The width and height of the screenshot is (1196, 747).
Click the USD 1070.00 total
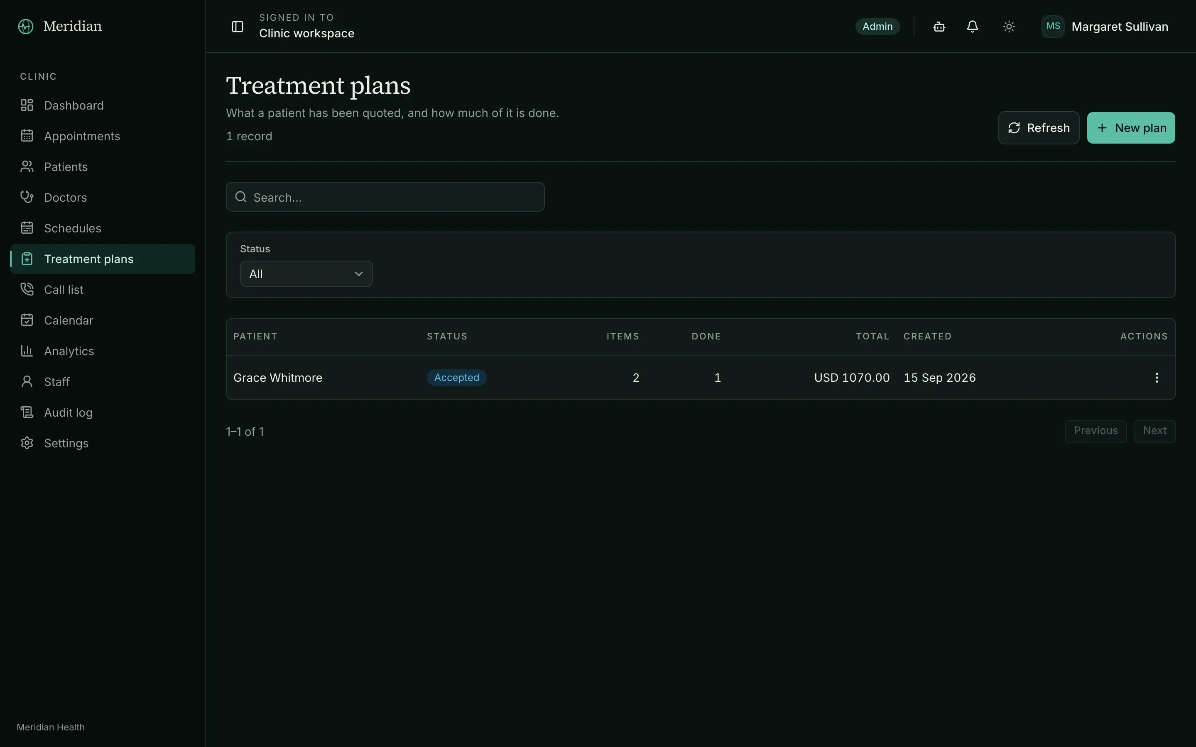coord(852,378)
